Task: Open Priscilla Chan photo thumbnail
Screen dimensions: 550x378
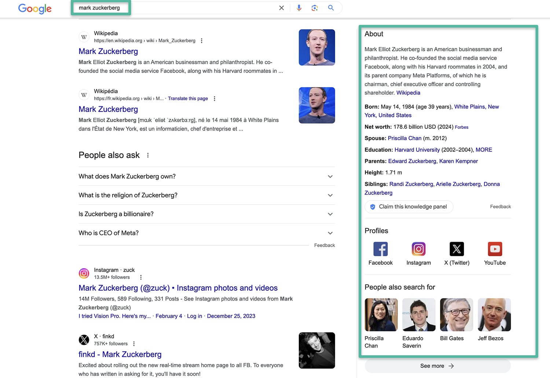Action: pyautogui.click(x=381, y=315)
